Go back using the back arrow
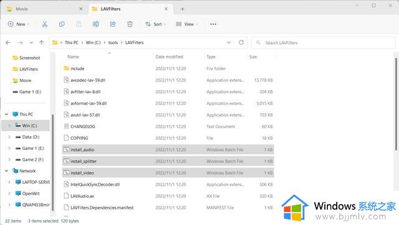Screen dimensions: 399x225 coord(8,43)
